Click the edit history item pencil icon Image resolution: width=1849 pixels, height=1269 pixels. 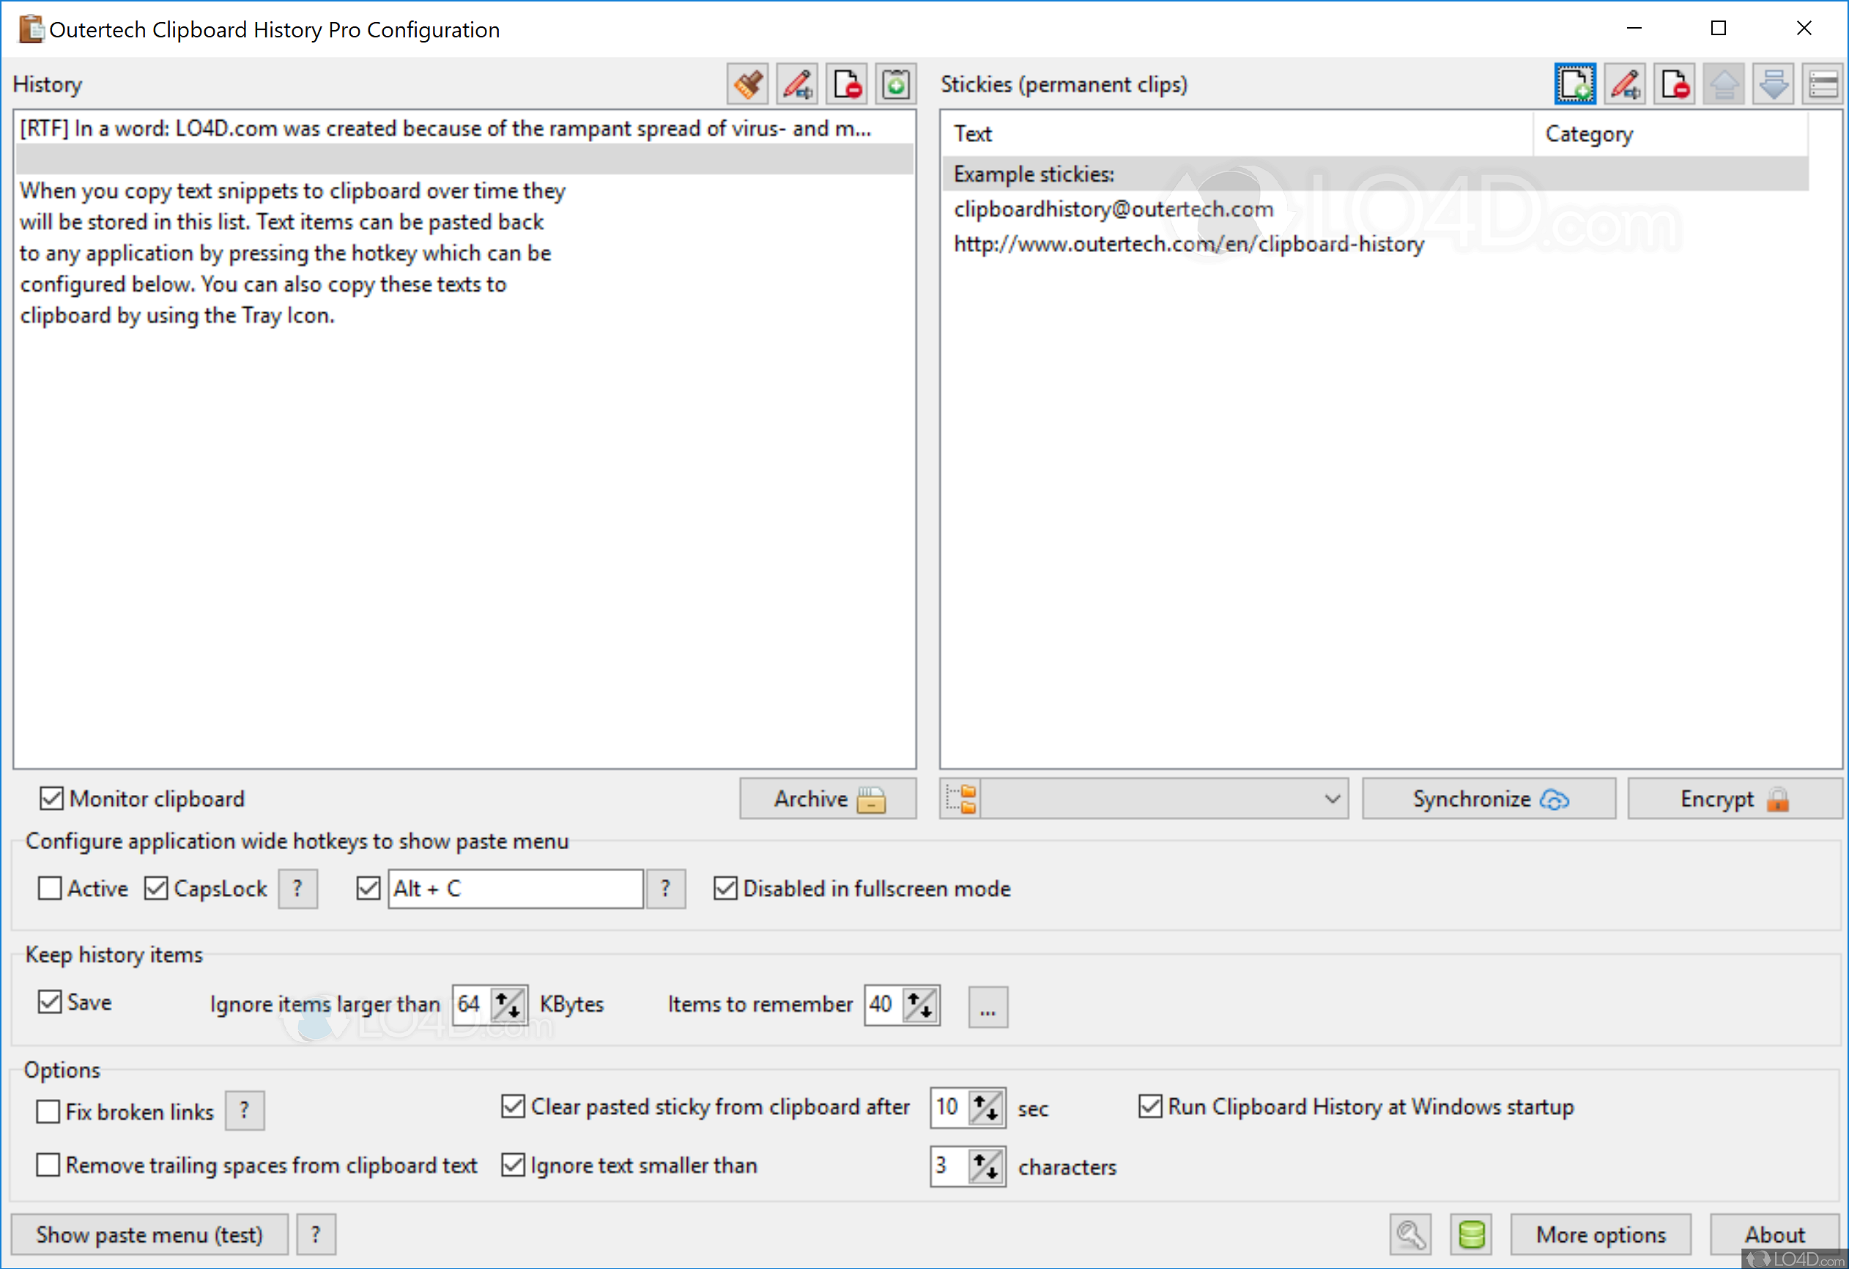(x=797, y=84)
